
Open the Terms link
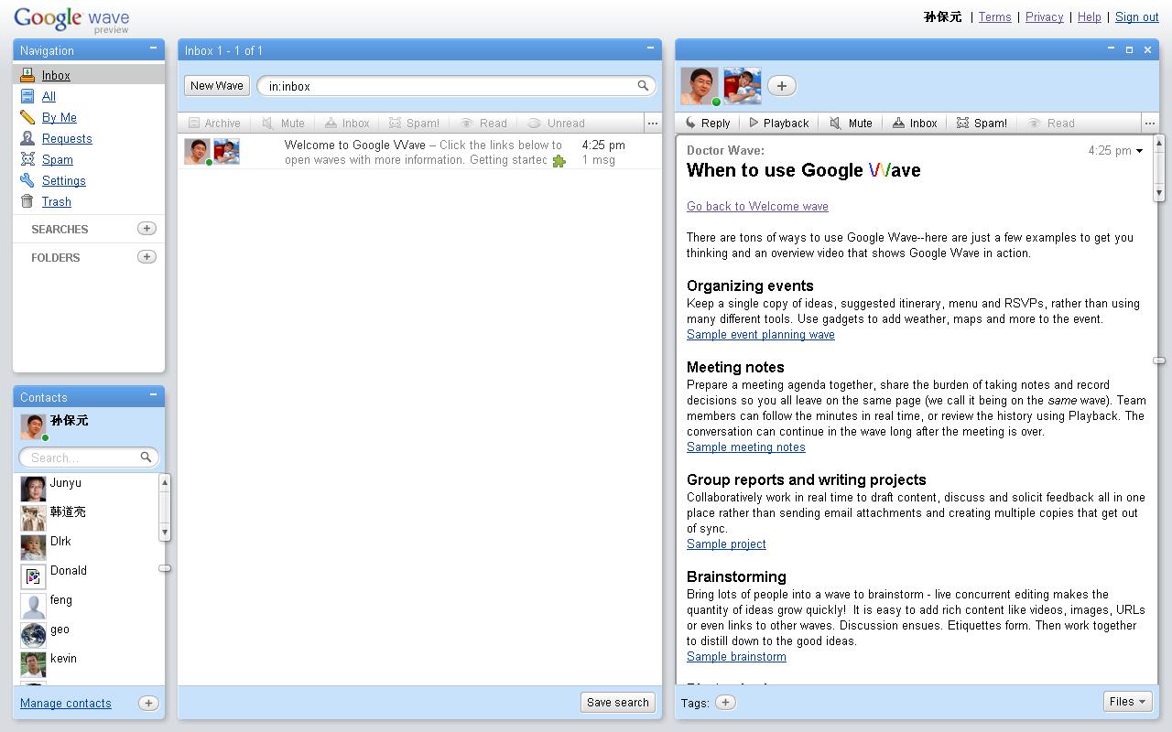(994, 16)
